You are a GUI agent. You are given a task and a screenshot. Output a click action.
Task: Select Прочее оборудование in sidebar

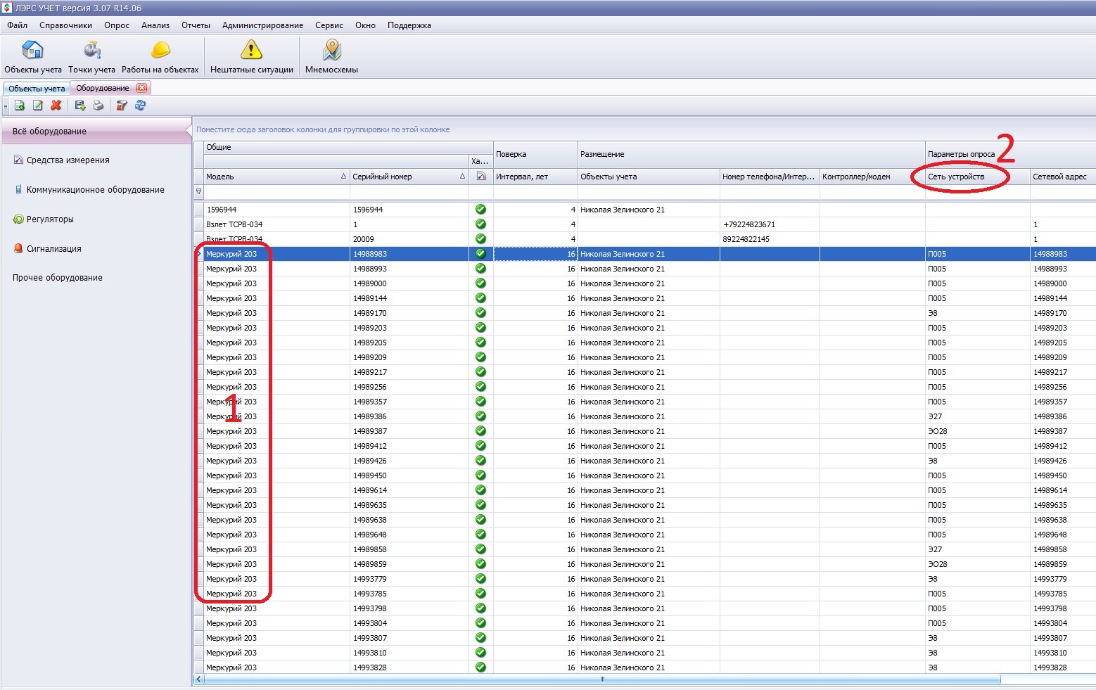click(x=58, y=278)
